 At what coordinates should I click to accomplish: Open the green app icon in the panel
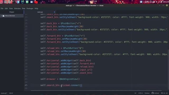click(x=27, y=2)
